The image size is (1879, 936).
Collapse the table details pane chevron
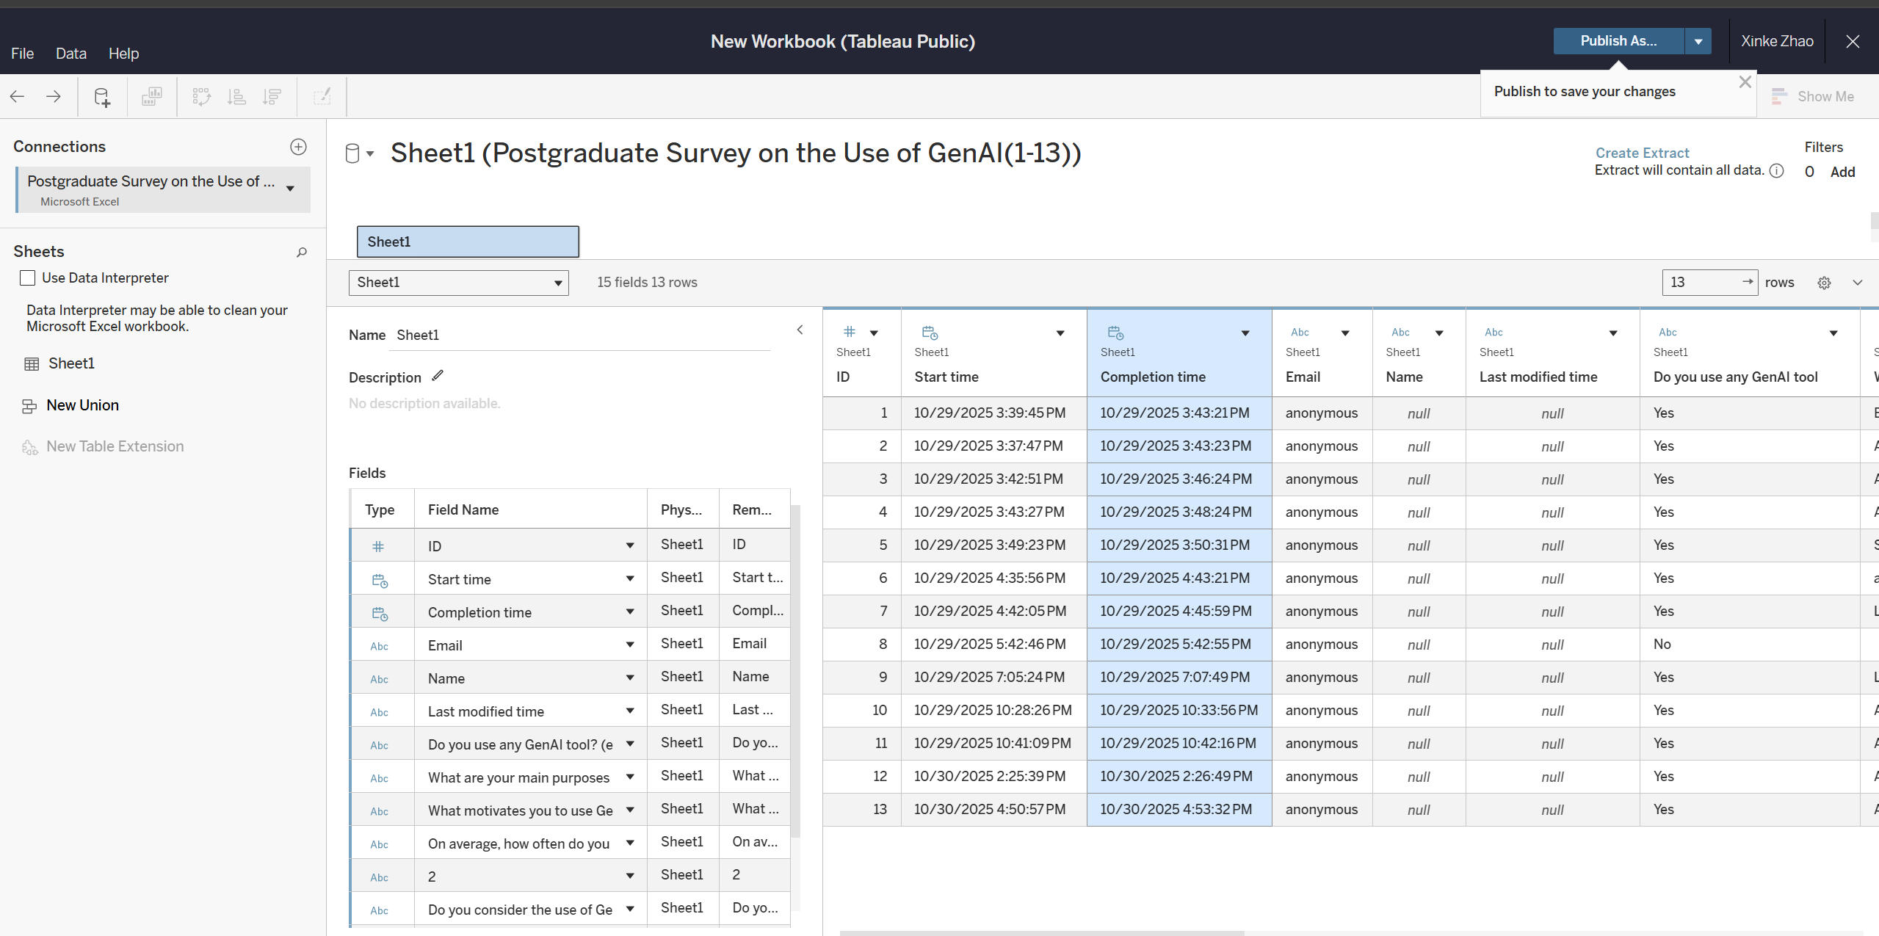pyautogui.click(x=800, y=330)
